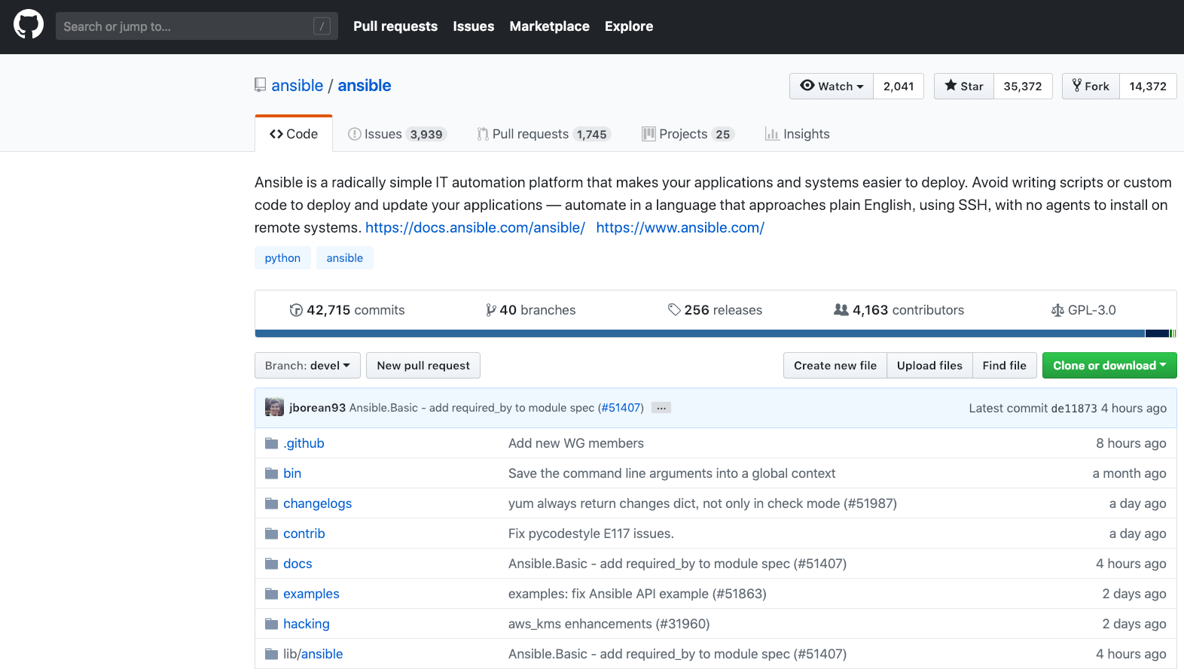Open the GPL-3.0 license link

(1084, 310)
